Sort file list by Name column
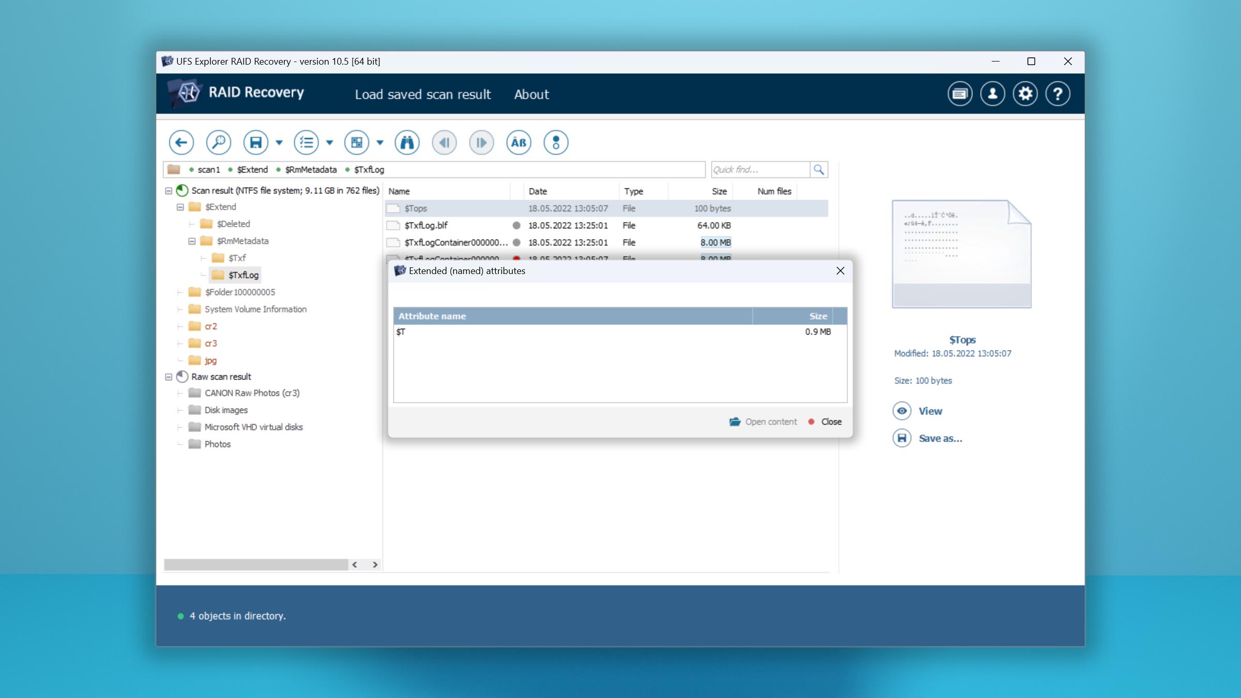 coord(448,191)
